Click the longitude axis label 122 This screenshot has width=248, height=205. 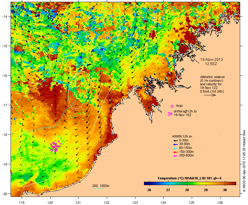pyautogui.click(x=107, y=203)
